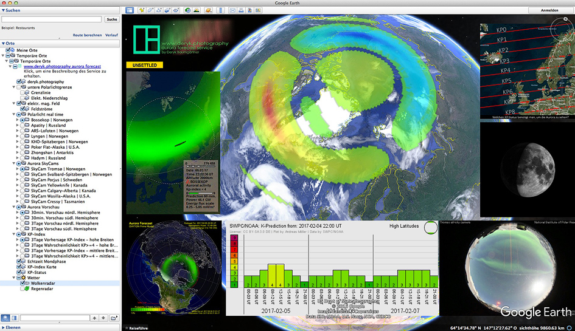Expand Apatity | Russland item
The width and height of the screenshot is (575, 331).
pos(17,125)
